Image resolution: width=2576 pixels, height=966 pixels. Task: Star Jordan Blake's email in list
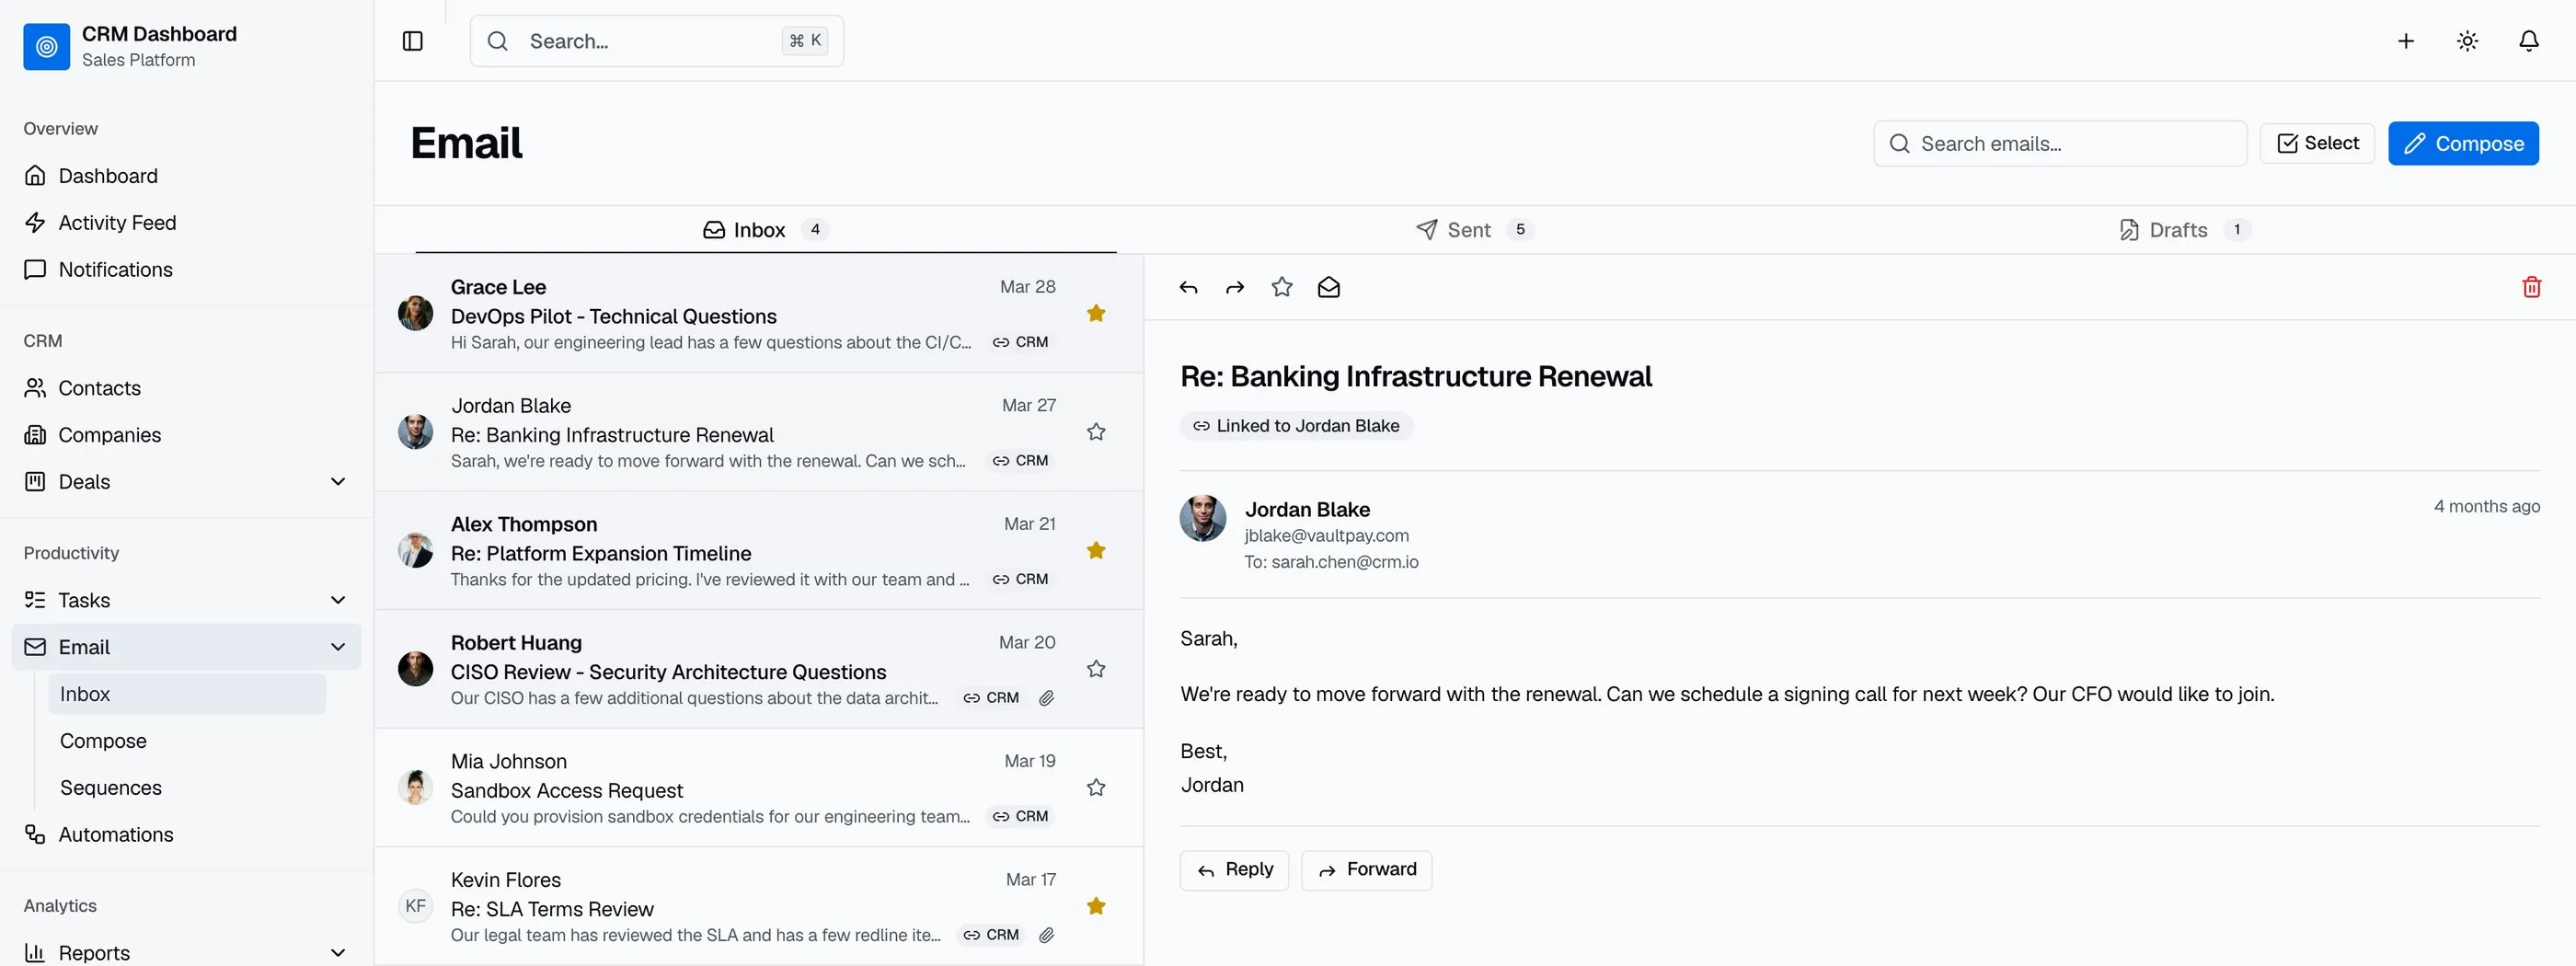[1096, 432]
